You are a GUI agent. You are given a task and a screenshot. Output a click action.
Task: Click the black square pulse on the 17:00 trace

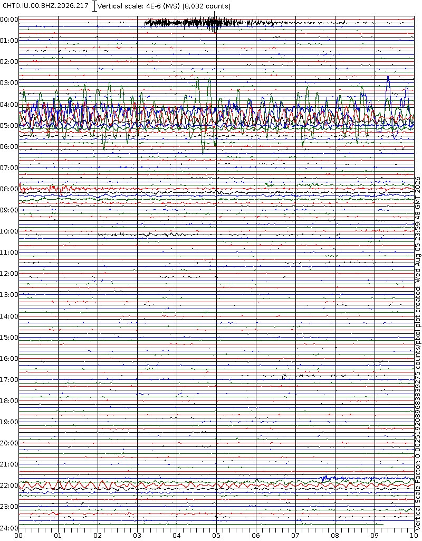pos(284,376)
